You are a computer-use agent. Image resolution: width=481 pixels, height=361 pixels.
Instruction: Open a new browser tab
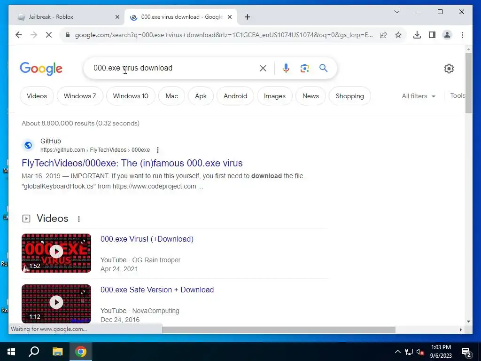pyautogui.click(x=248, y=17)
